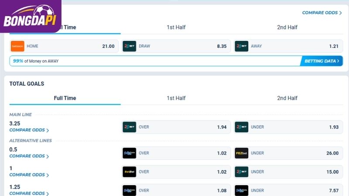Click the main line value 3.25
Image resolution: width=349 pixels, height=196 pixels.
point(15,124)
